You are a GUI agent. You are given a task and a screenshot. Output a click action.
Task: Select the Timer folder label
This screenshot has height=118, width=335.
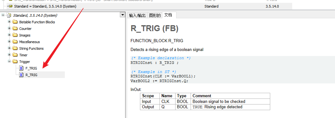point(23,55)
